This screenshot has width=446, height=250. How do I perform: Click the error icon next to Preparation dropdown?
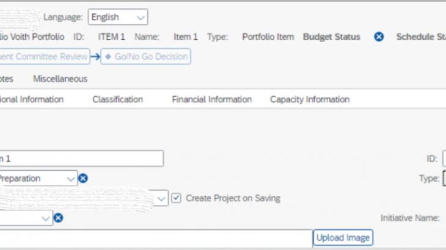tap(83, 179)
